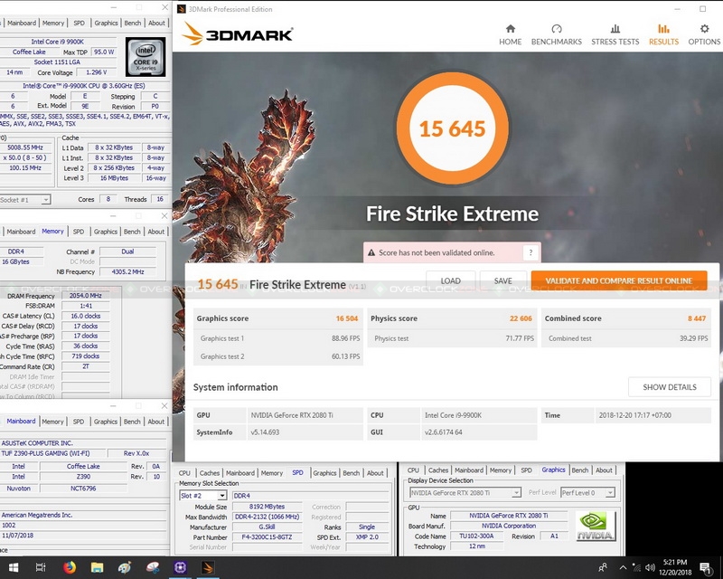Click Memory tab in the CPU-Z Memory window
723x579 pixels.
click(52, 231)
